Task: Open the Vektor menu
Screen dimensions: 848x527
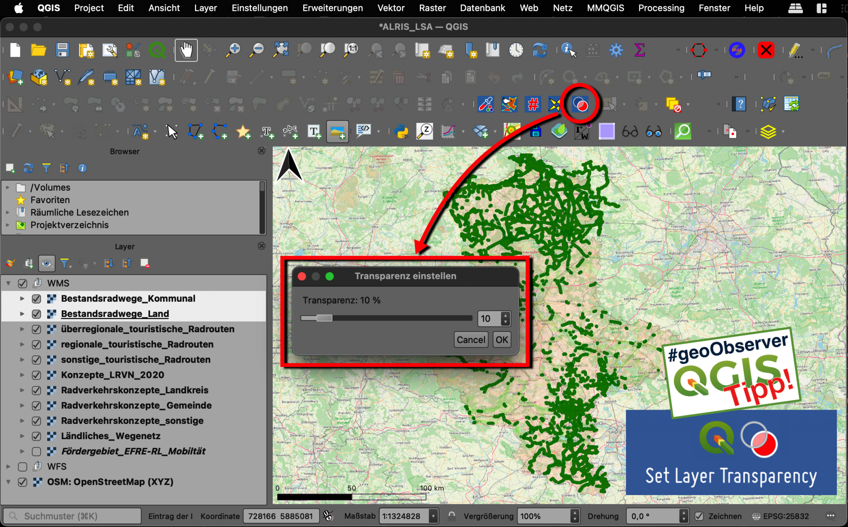Action: tap(391, 8)
